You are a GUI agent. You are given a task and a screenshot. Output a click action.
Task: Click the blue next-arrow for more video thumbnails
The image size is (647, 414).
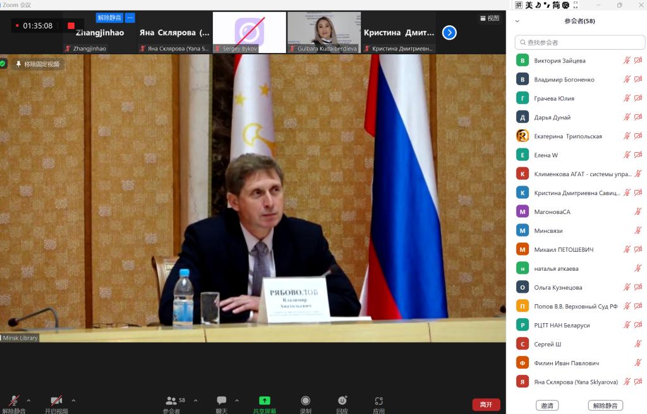click(449, 32)
